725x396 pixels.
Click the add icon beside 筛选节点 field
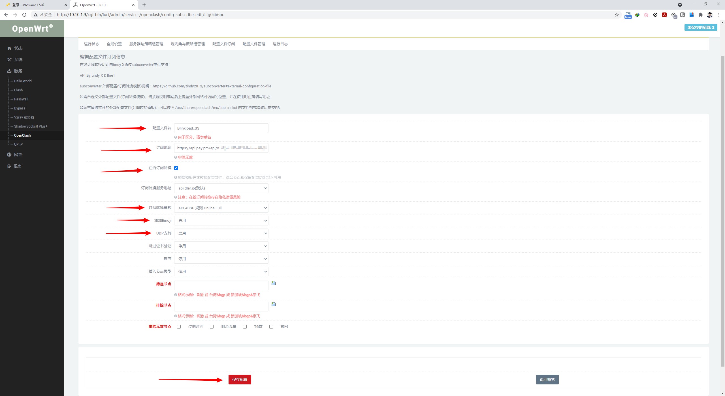pyautogui.click(x=274, y=283)
